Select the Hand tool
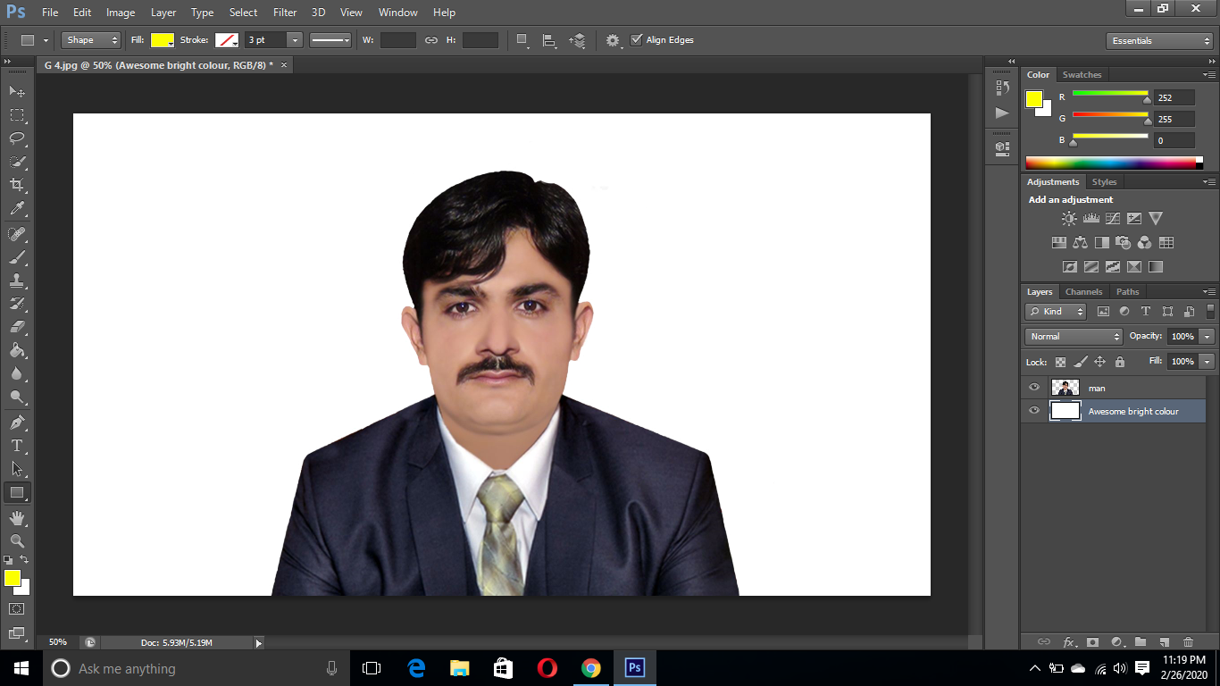This screenshot has height=686, width=1220. (x=16, y=516)
